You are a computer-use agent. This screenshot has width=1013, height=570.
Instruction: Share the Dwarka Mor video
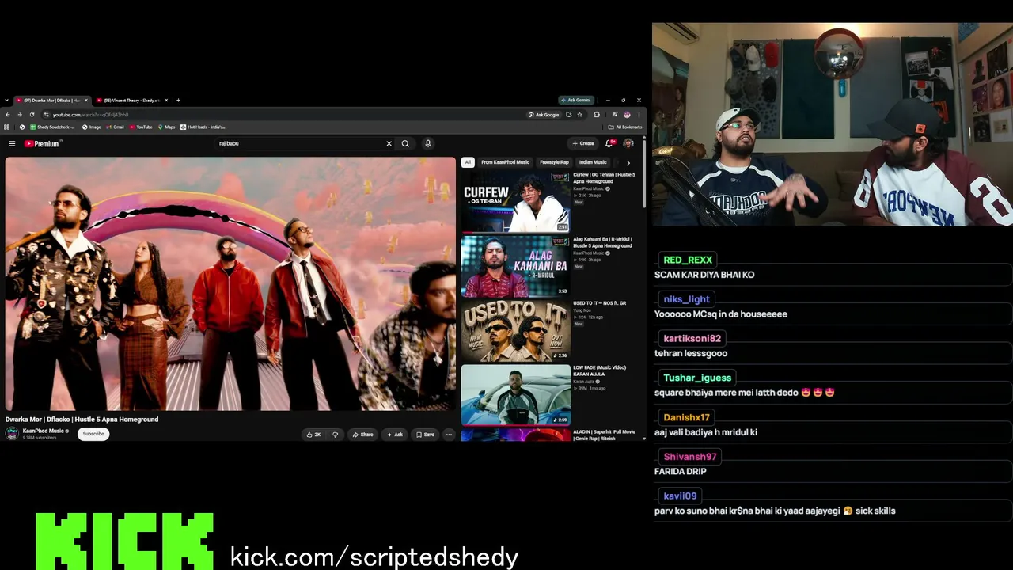362,435
